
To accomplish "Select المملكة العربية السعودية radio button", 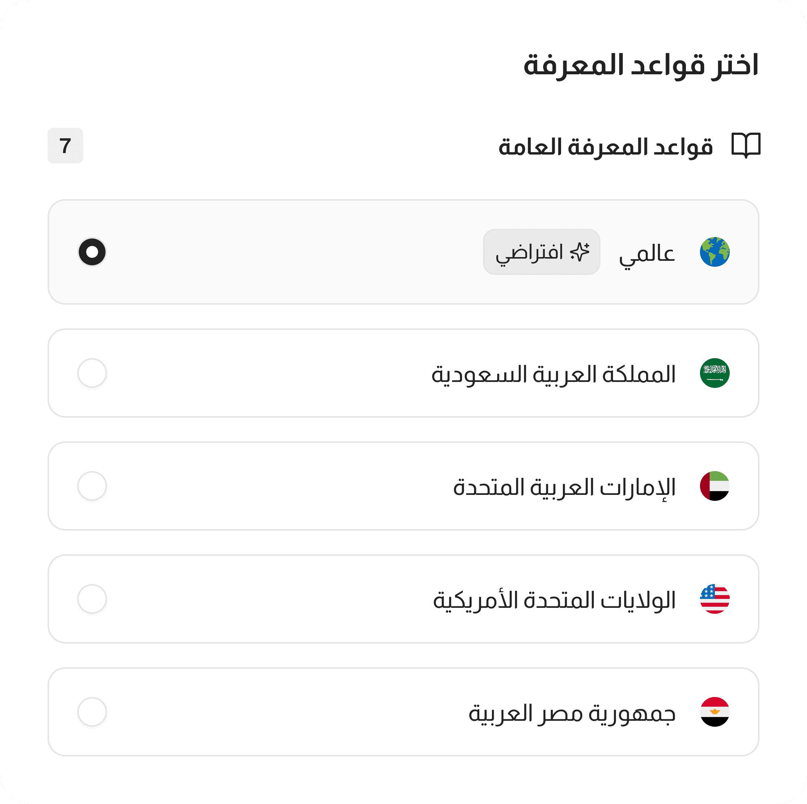I will 92,373.
